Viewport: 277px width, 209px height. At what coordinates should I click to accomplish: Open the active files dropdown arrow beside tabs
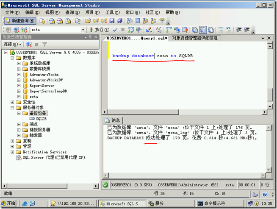point(263,38)
